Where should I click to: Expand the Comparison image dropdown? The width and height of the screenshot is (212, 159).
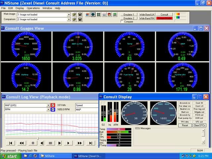[69, 20]
